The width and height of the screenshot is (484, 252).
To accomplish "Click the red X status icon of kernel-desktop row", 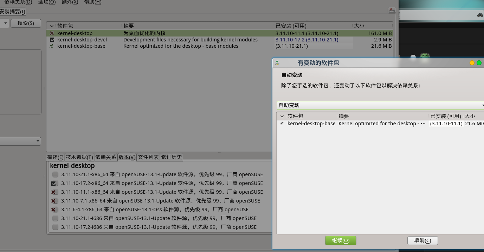I will [52, 33].
